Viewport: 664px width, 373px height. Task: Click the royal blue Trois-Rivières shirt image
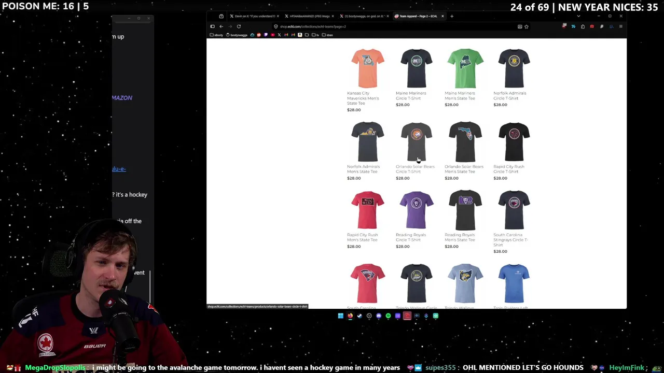[514, 283]
